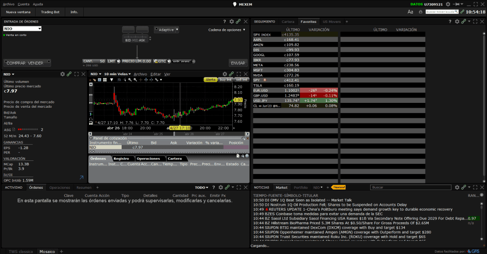Click the pin icon in title bar
The width and height of the screenshot is (487, 254).
pyautogui.click(x=457, y=4)
